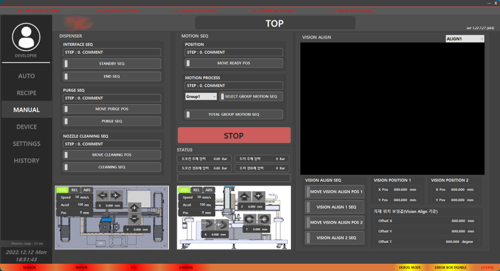Select REL mode in the X/Y jog panel
This screenshot has width=500, height=271.
coord(74,190)
